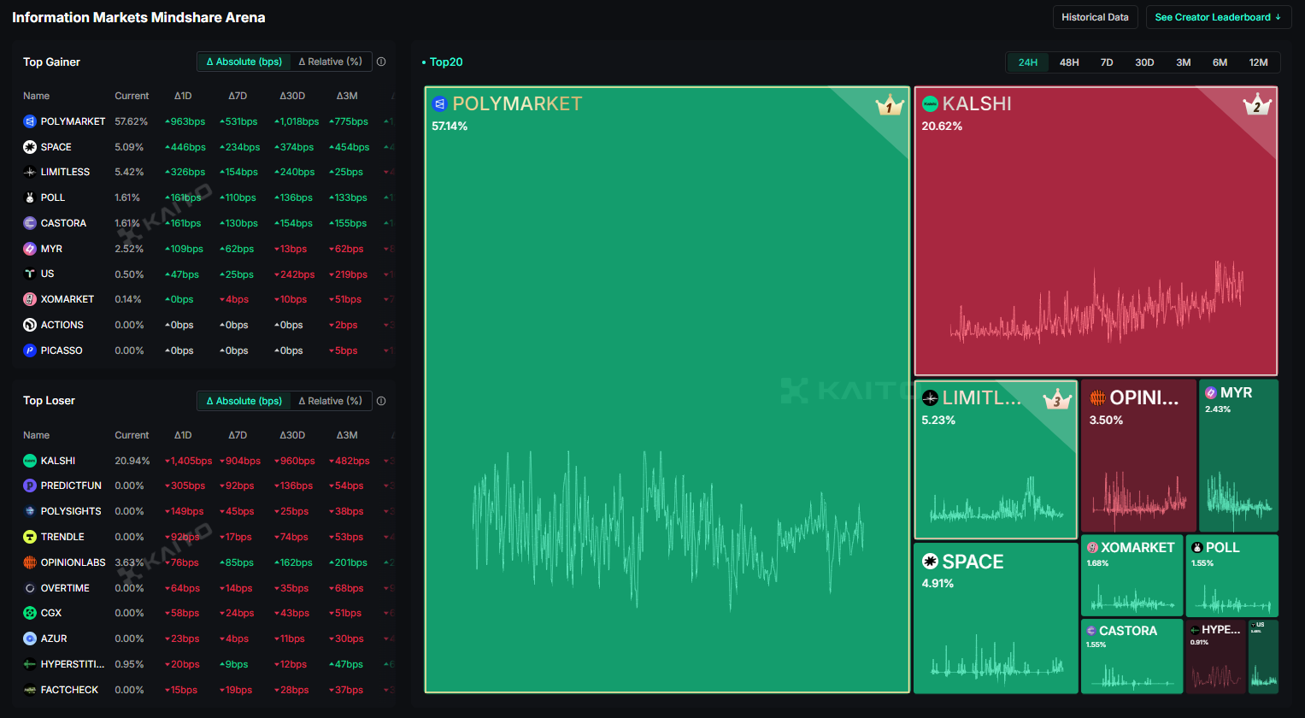1305x718 pixels.
Task: Click the number 2 crown on the KALSHI tile
Action: tap(1255, 106)
